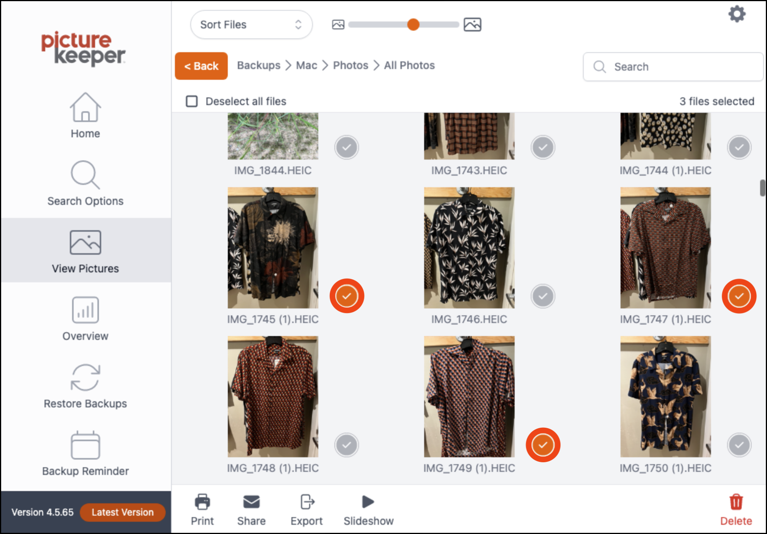This screenshot has height=534, width=767.
Task: Select IMG_1750 (1).HEIC check circle
Action: [x=739, y=445]
